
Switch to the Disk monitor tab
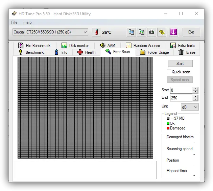(75, 45)
